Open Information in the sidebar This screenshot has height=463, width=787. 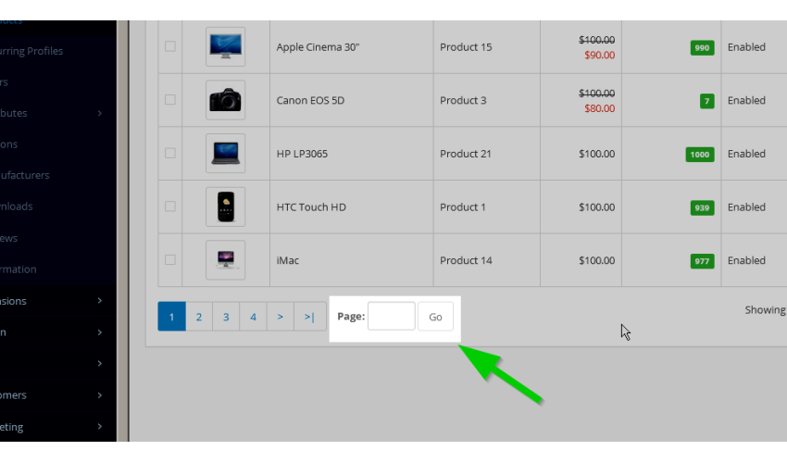[x=19, y=269]
